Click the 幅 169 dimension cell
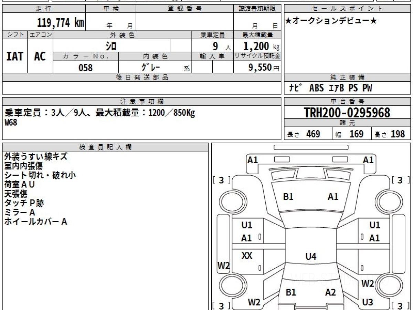The width and height of the screenshot is (413, 310). coord(352,134)
